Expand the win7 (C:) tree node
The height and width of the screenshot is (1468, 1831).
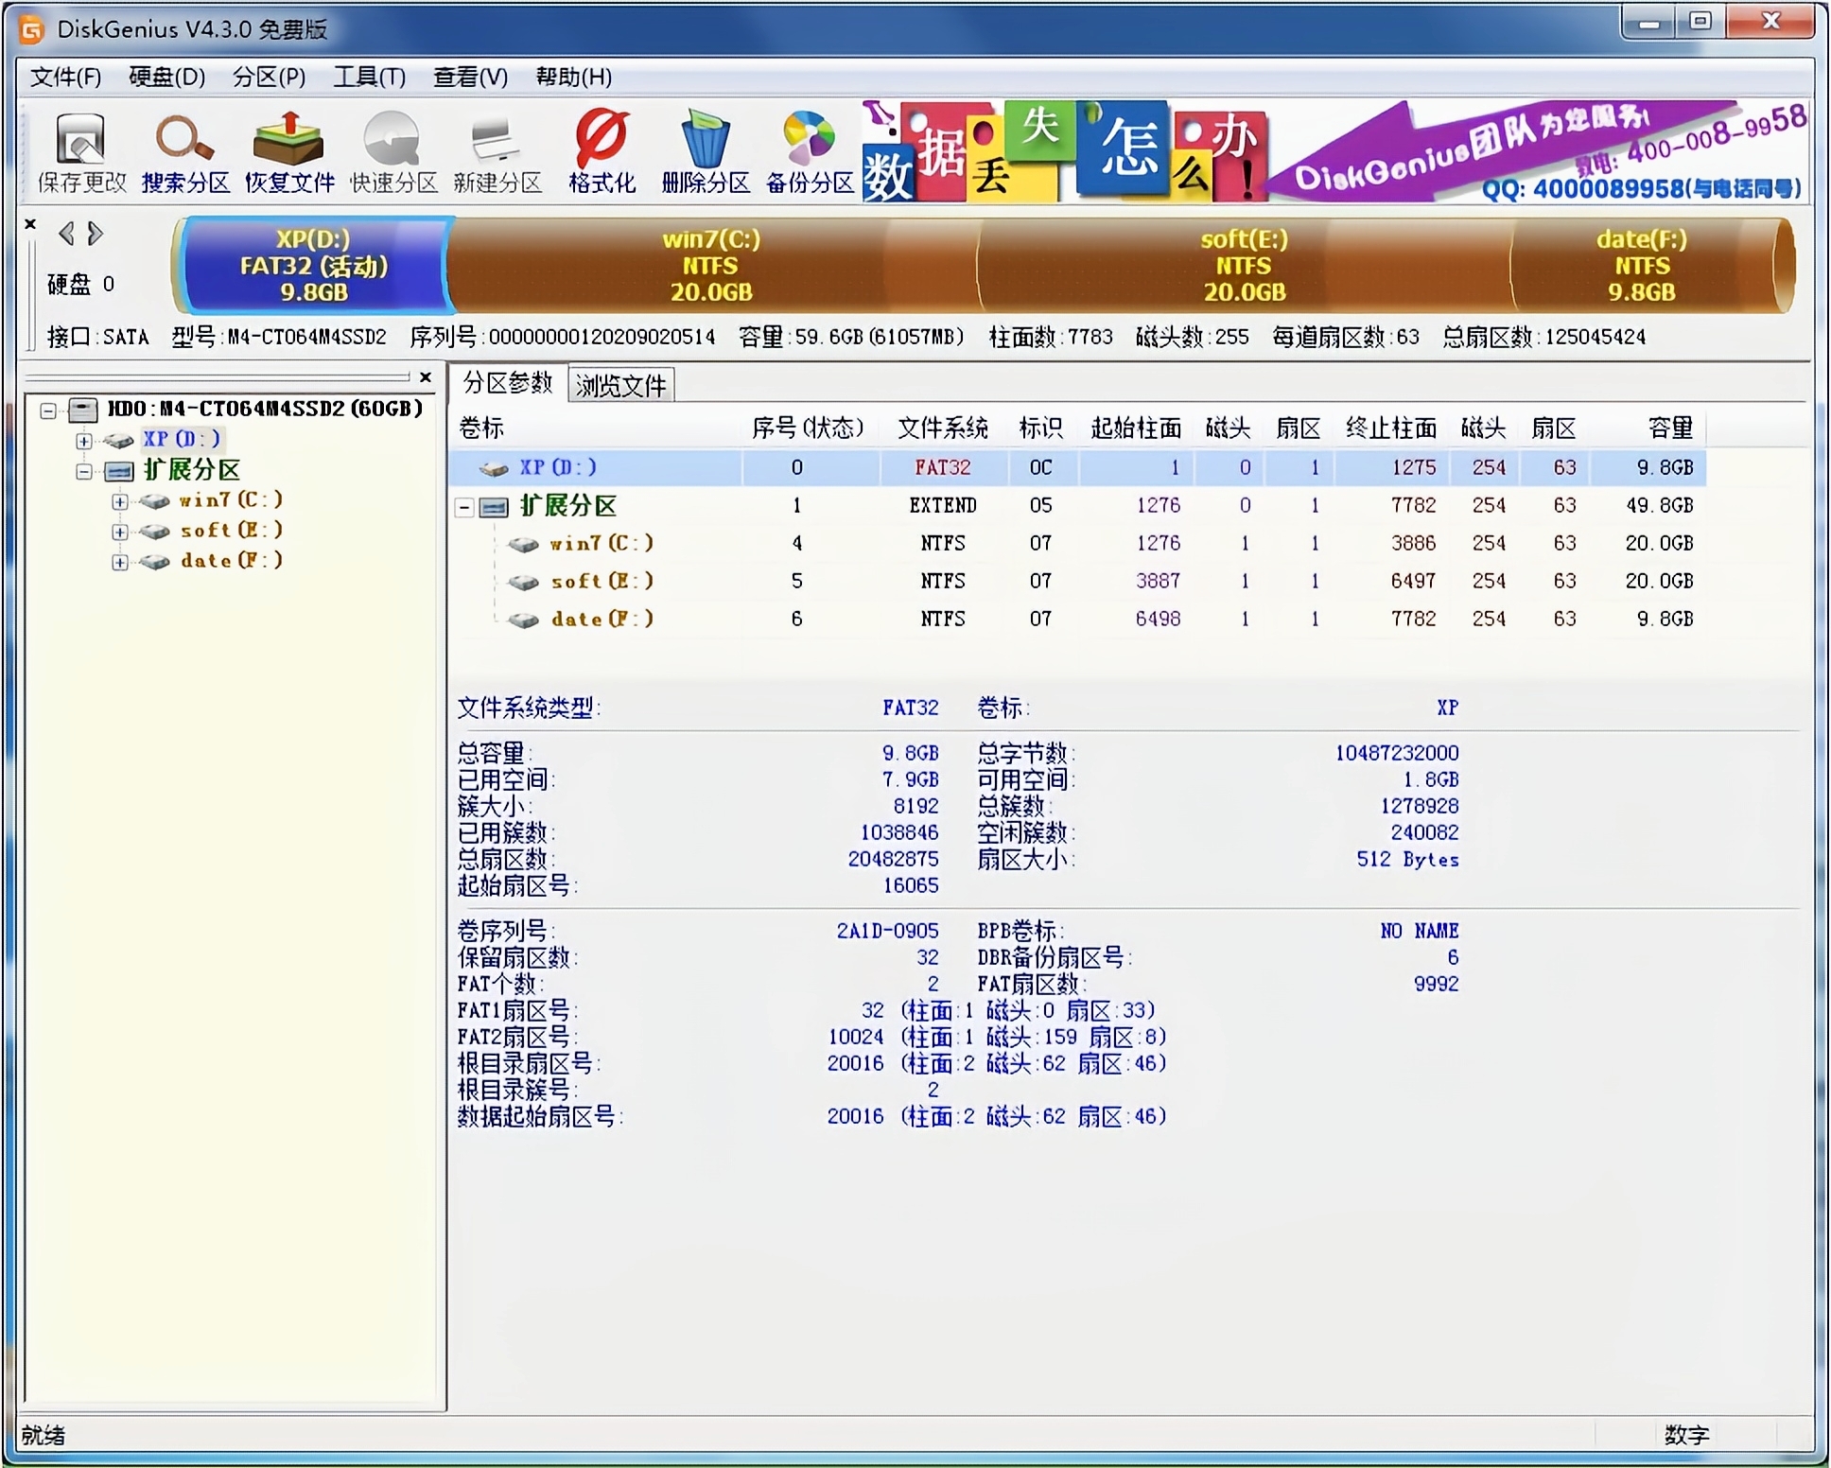120,501
